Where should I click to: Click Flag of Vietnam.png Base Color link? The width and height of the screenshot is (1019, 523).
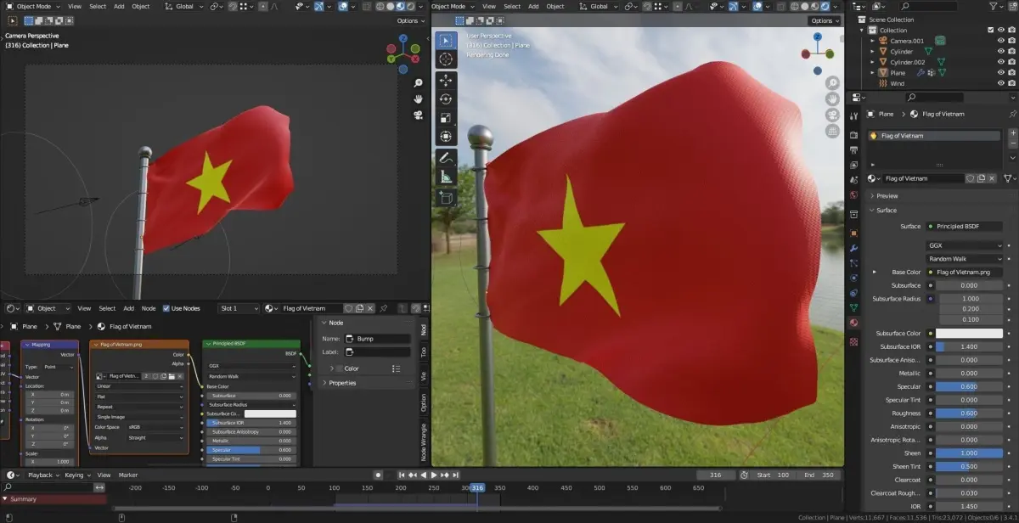(x=965, y=273)
